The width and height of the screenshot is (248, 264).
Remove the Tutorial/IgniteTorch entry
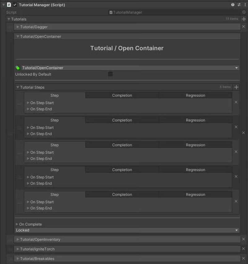(x=243, y=249)
